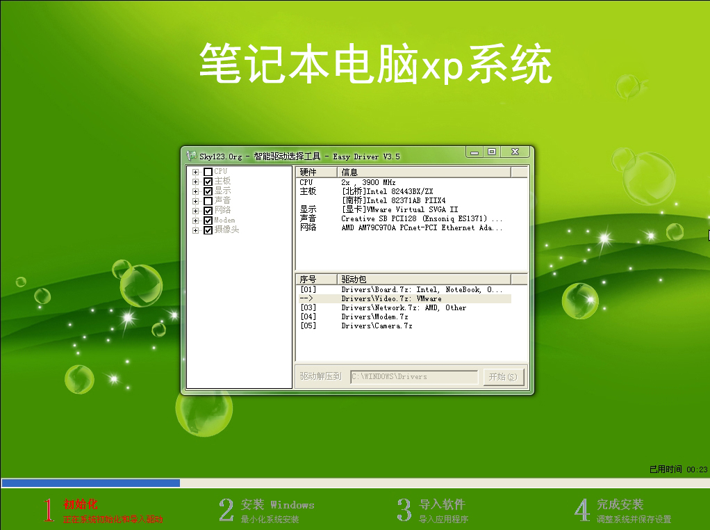Expand the 声音 tree node
710x530 pixels.
[x=195, y=201]
